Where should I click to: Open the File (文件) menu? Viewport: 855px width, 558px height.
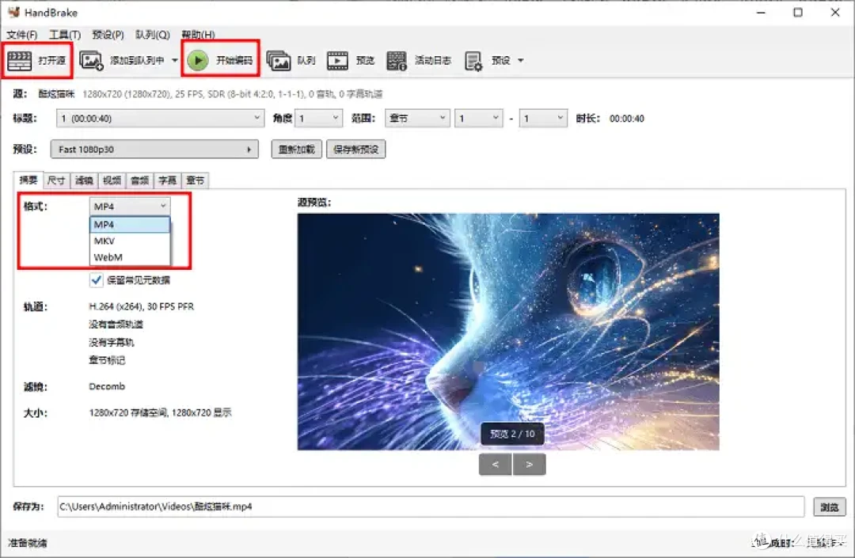[22, 35]
